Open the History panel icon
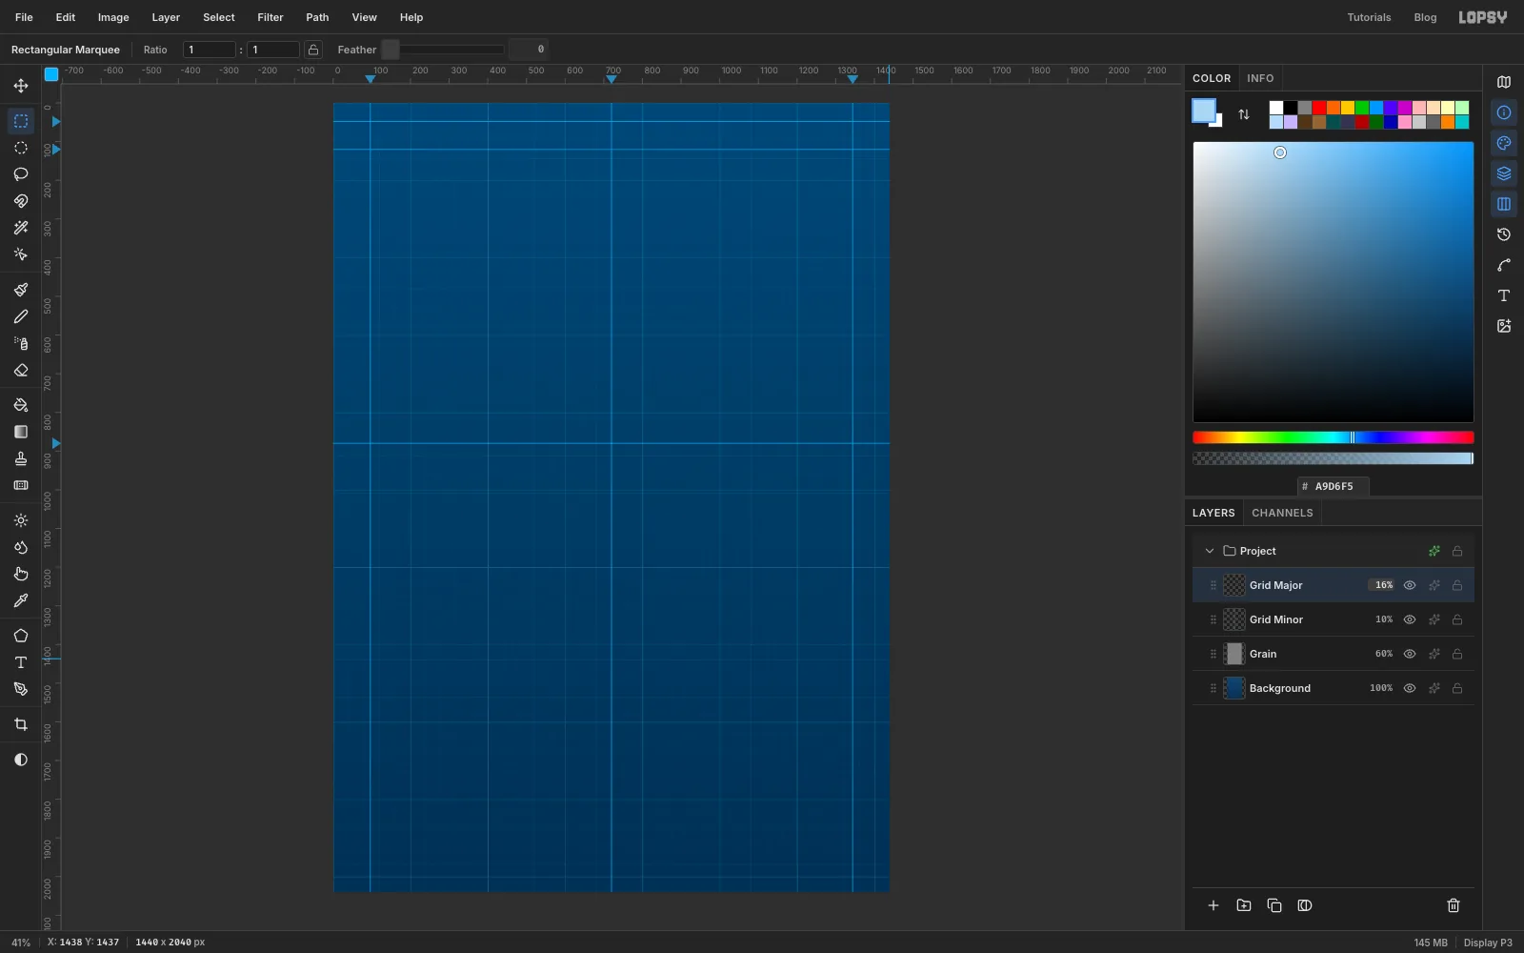The height and width of the screenshot is (953, 1524). click(1504, 234)
